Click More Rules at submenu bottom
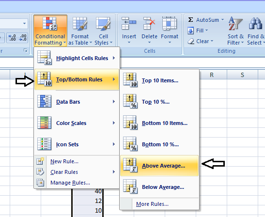 (152, 204)
